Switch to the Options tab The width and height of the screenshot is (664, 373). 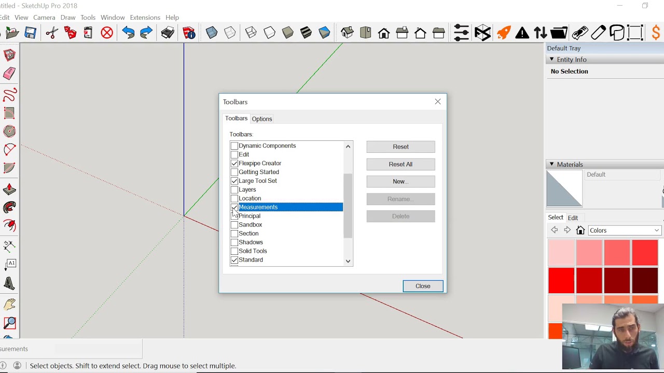point(262,119)
